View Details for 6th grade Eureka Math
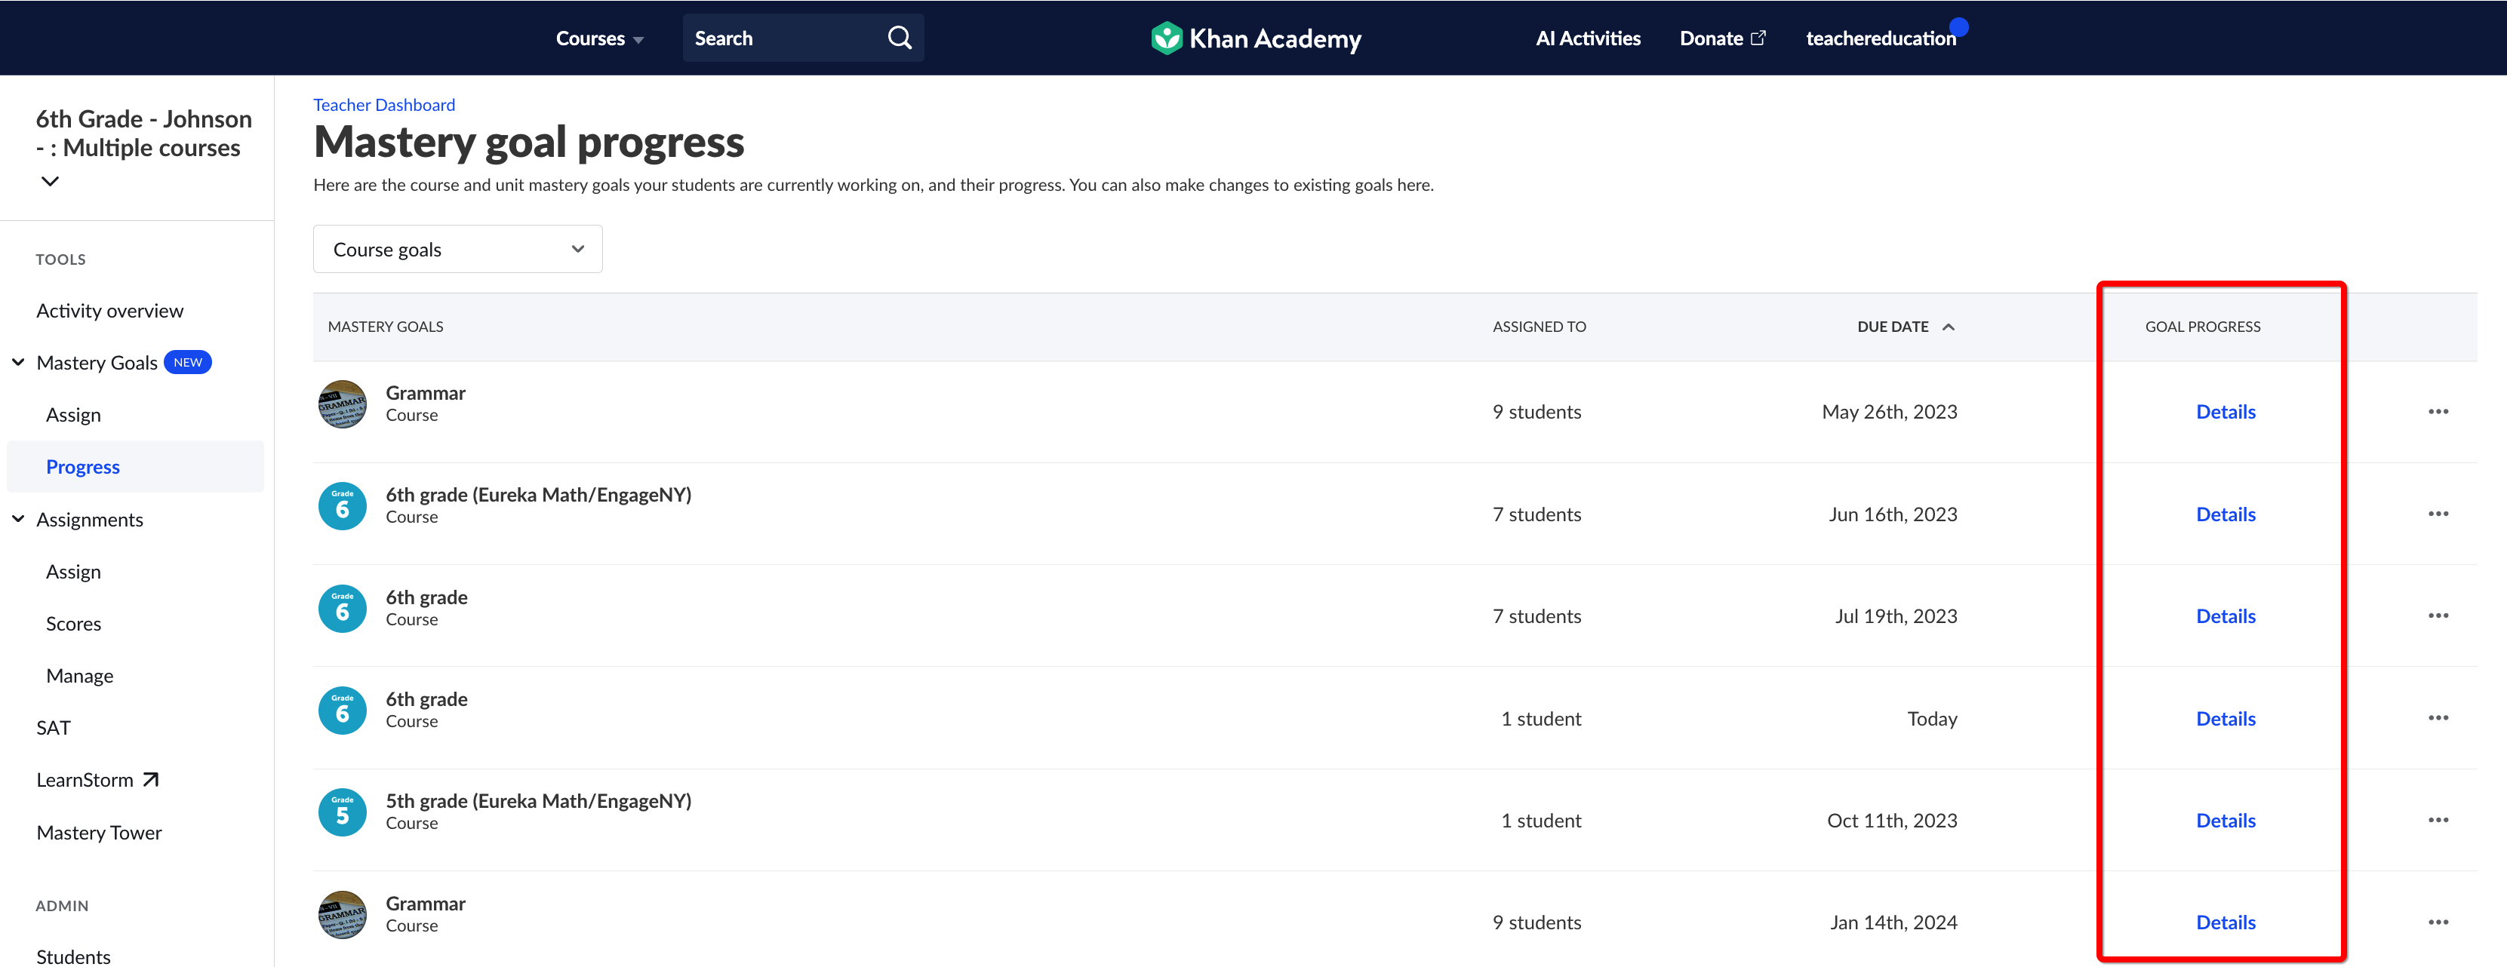This screenshot has height=967, width=2507. point(2225,514)
